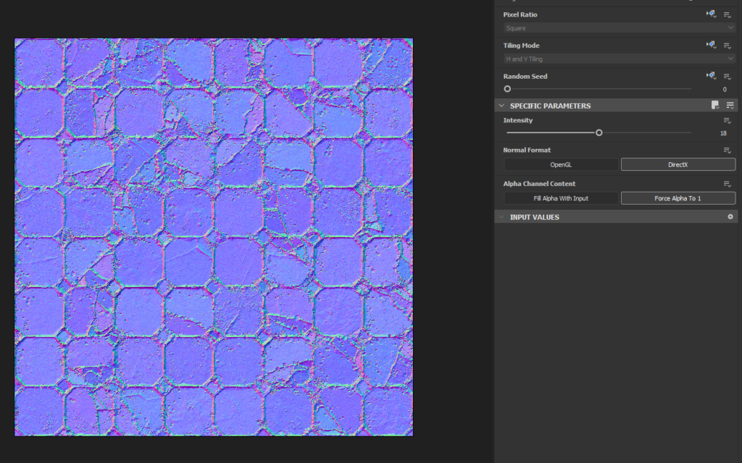742x463 pixels.
Task: Click the inheritance method icon for Pixel Ratio
Action: click(x=711, y=14)
